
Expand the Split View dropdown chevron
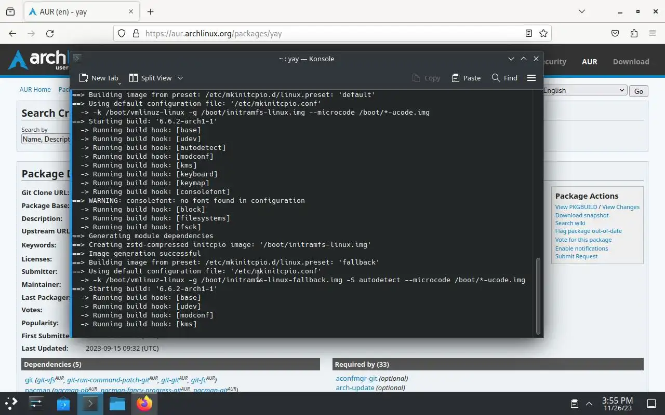pos(180,78)
